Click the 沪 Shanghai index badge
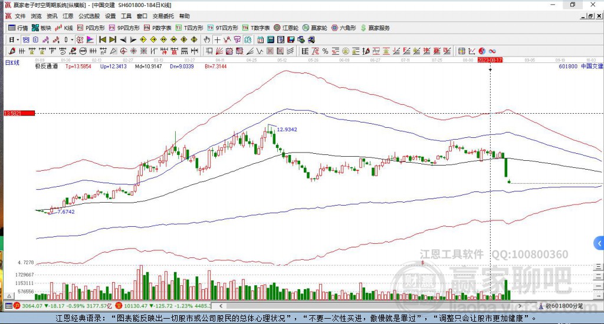 (x=17, y=306)
